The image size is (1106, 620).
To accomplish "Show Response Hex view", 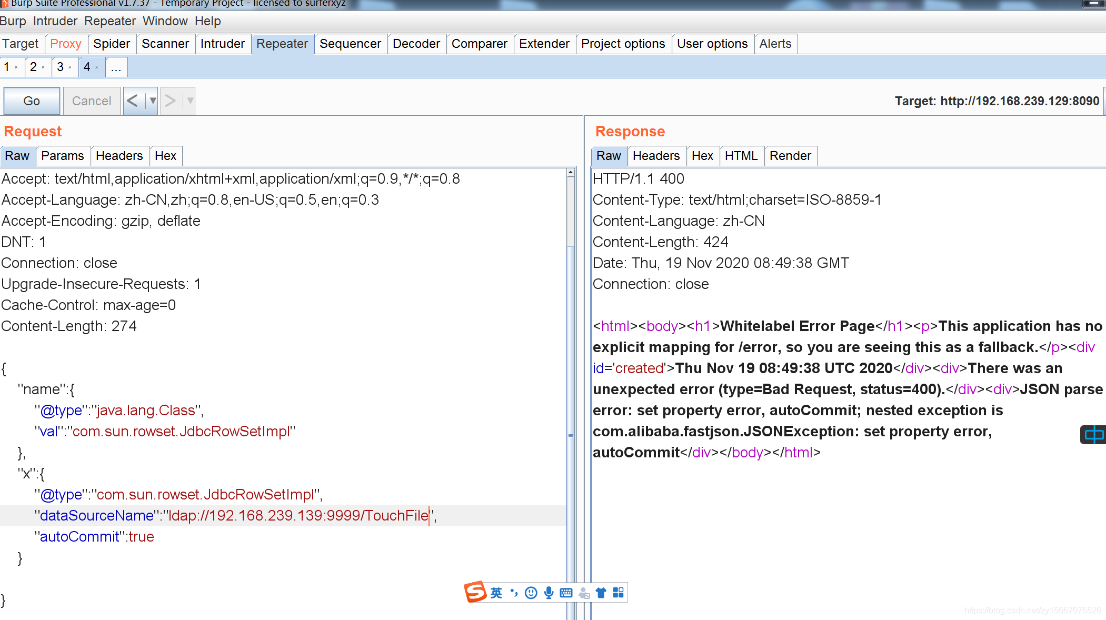I will click(x=702, y=156).
